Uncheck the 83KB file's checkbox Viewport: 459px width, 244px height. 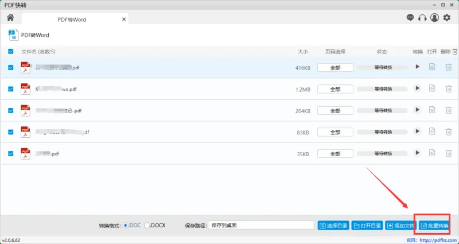tap(11, 132)
